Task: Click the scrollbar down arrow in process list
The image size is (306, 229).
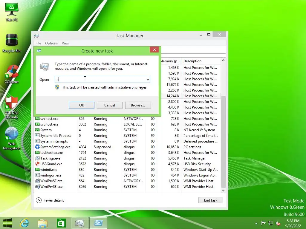Action: coord(223,191)
